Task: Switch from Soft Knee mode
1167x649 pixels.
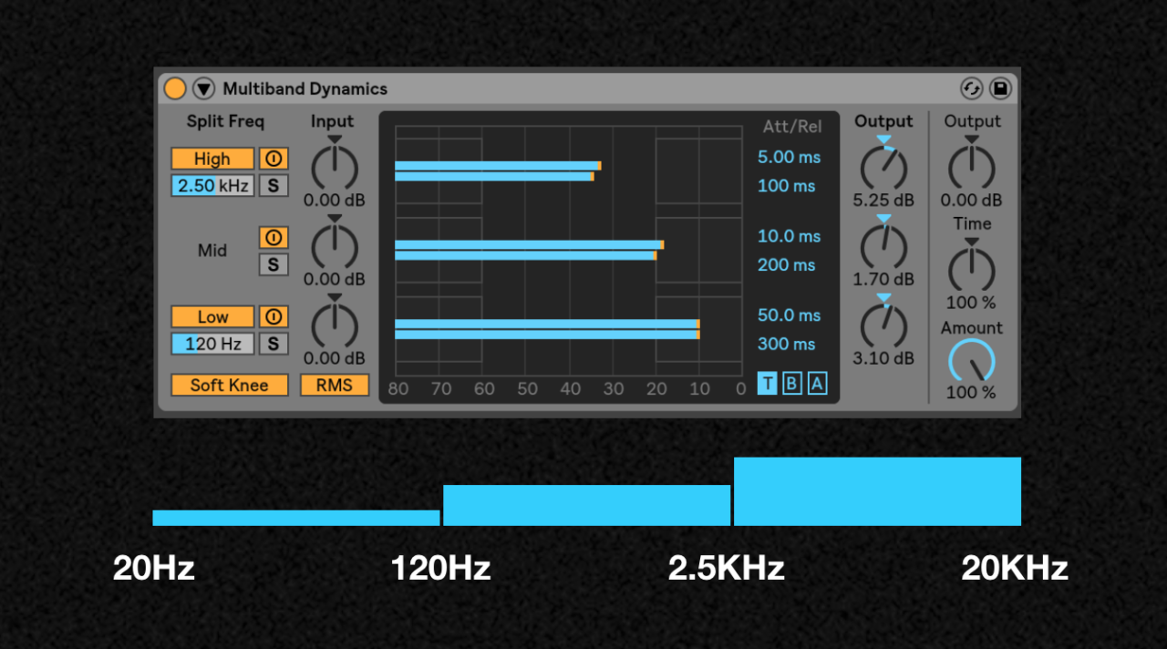Action: click(229, 385)
